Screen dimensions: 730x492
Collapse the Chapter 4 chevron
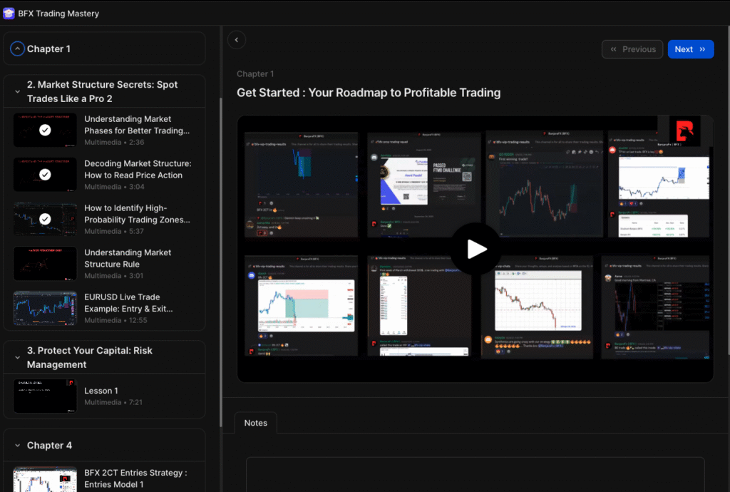(x=17, y=446)
